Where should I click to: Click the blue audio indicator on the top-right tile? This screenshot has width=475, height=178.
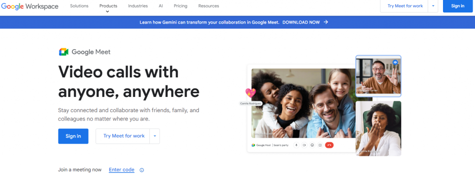tap(395, 62)
